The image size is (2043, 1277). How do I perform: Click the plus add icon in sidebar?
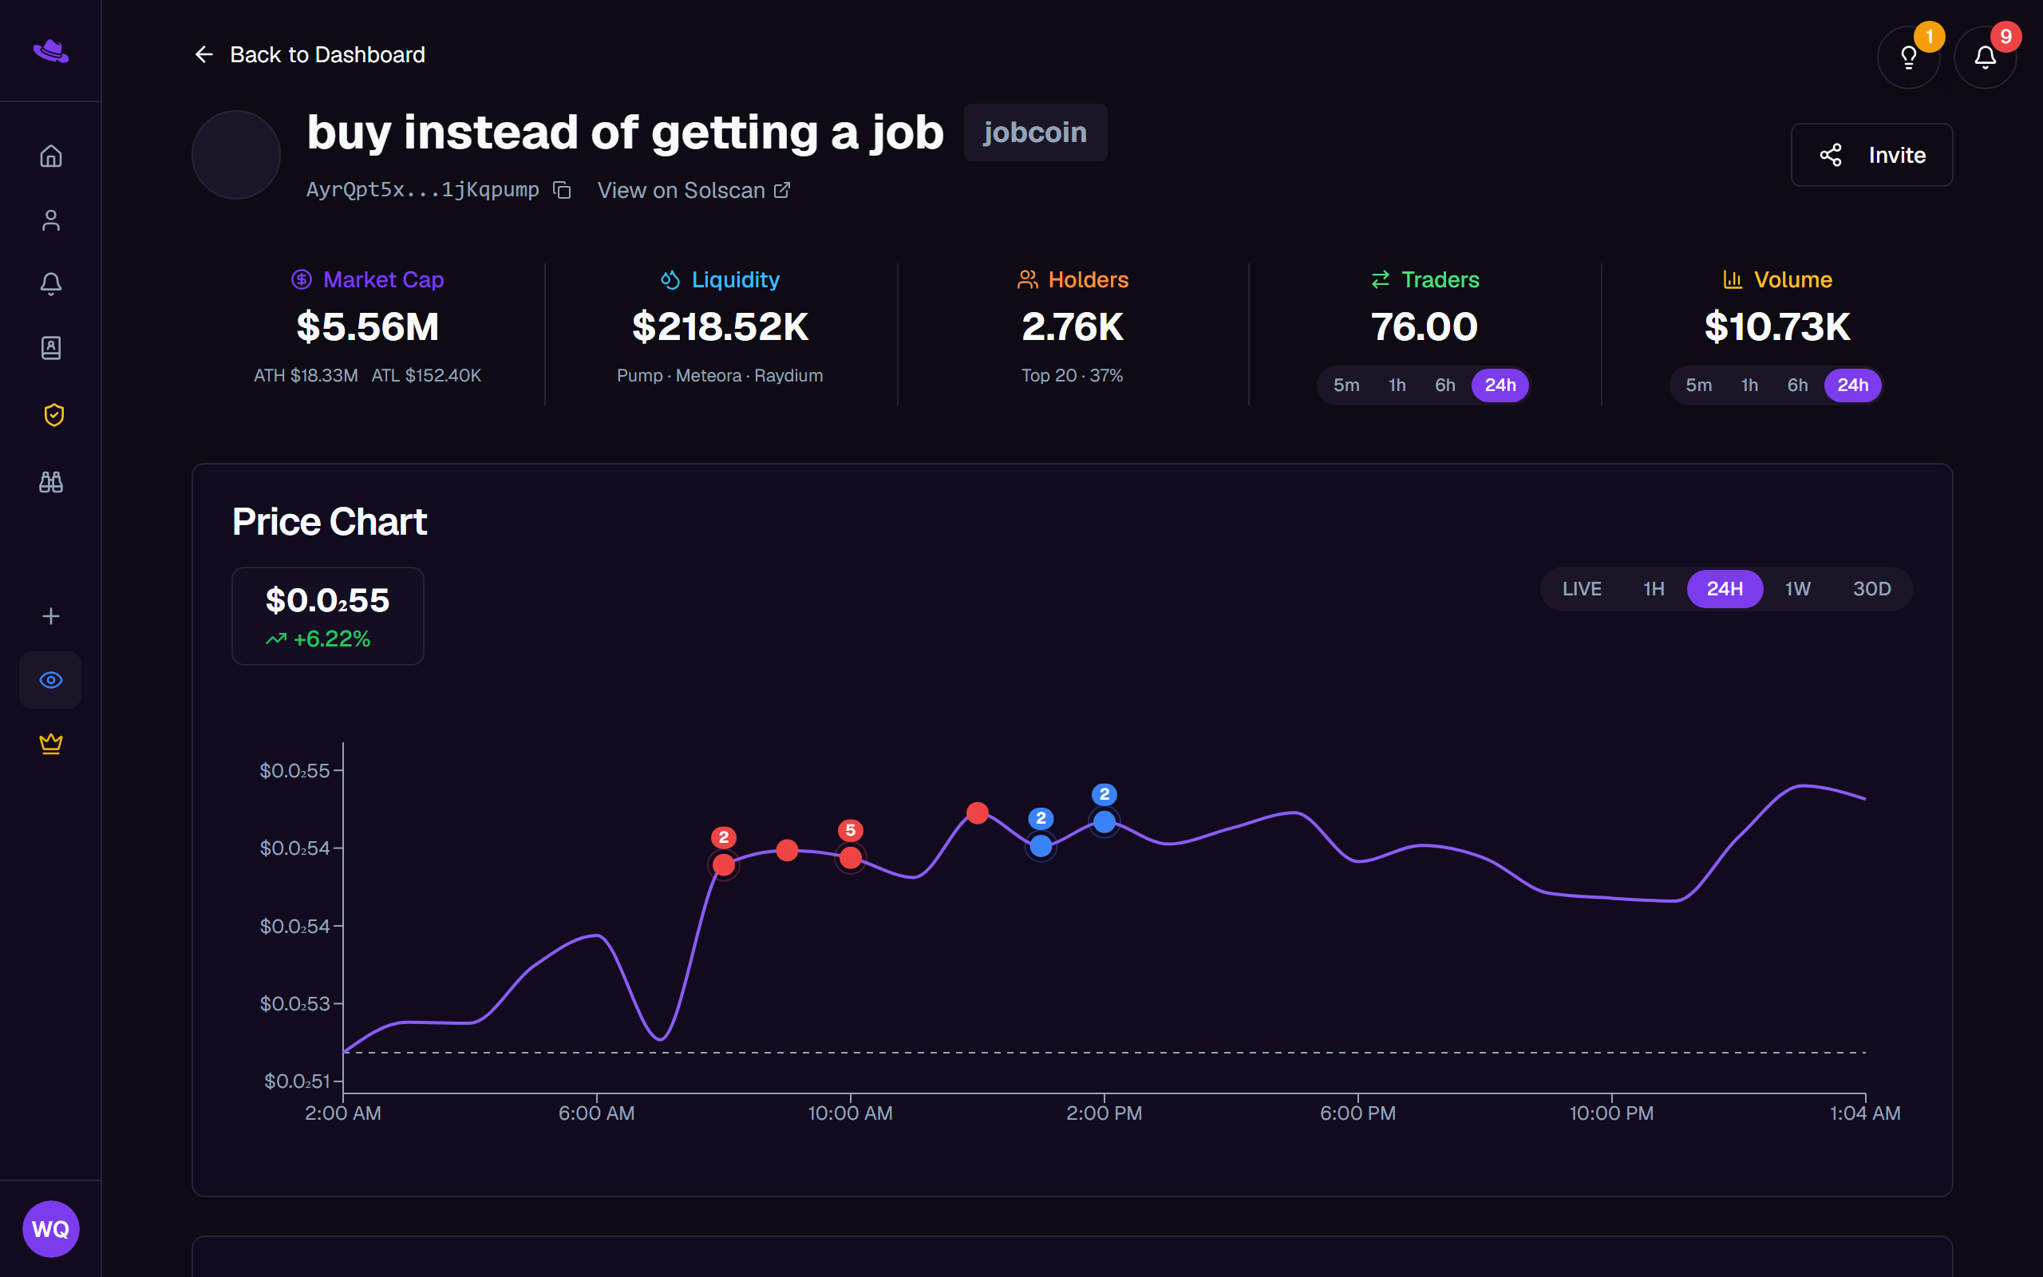tap(50, 615)
